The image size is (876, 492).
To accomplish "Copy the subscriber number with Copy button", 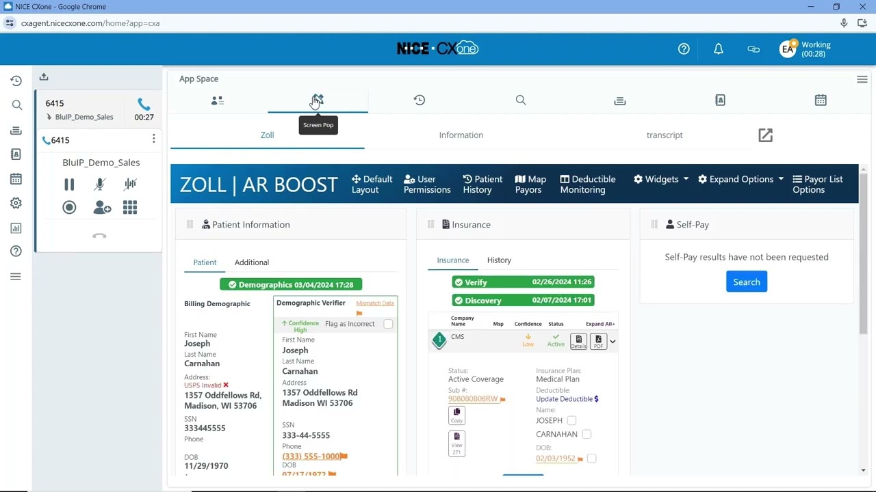I will click(456, 415).
